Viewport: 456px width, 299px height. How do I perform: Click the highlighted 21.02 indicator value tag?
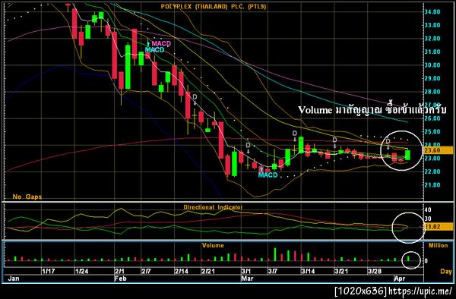coord(439,227)
